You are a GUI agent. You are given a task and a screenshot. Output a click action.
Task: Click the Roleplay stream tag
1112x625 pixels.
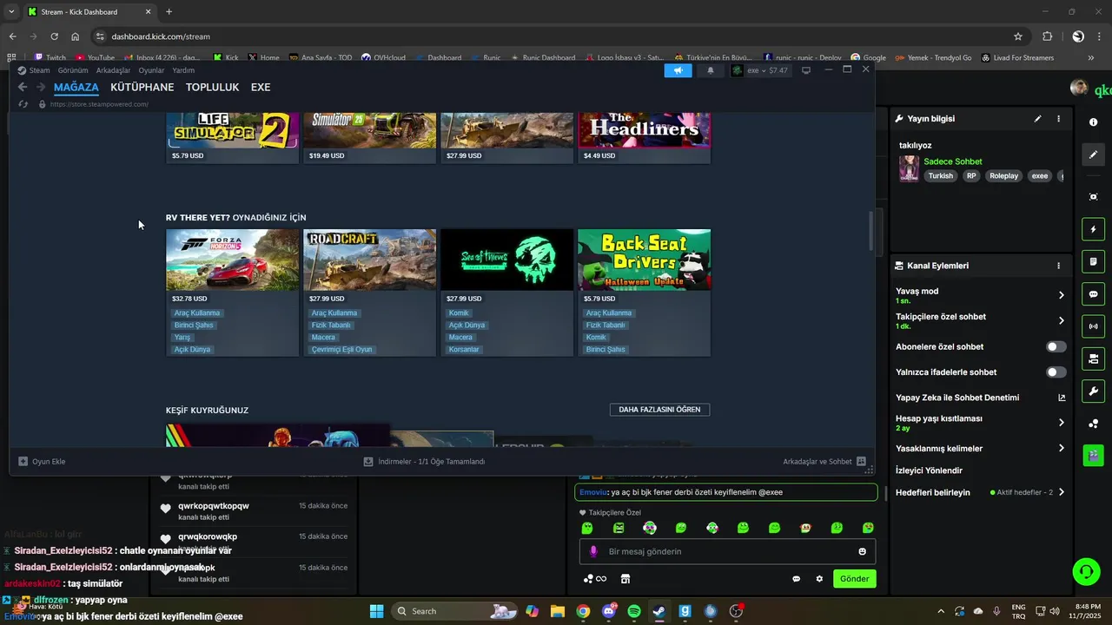pos(1003,176)
